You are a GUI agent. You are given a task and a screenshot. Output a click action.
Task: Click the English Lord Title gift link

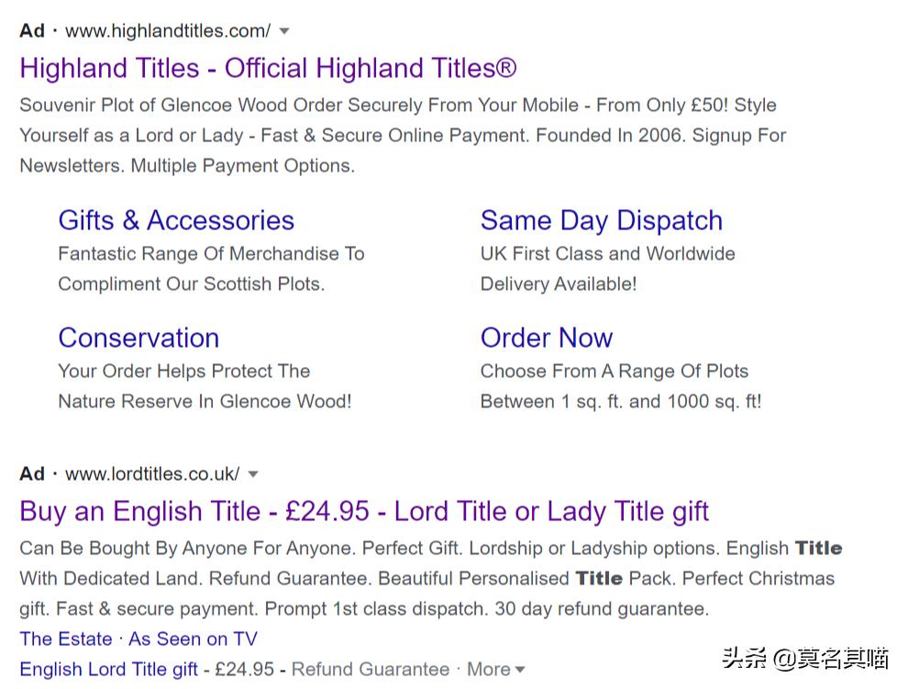[108, 670]
